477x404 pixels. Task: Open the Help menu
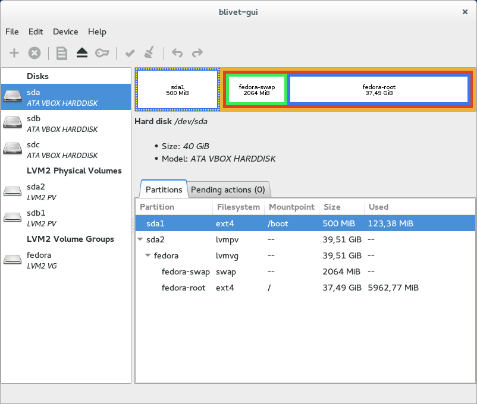point(97,31)
